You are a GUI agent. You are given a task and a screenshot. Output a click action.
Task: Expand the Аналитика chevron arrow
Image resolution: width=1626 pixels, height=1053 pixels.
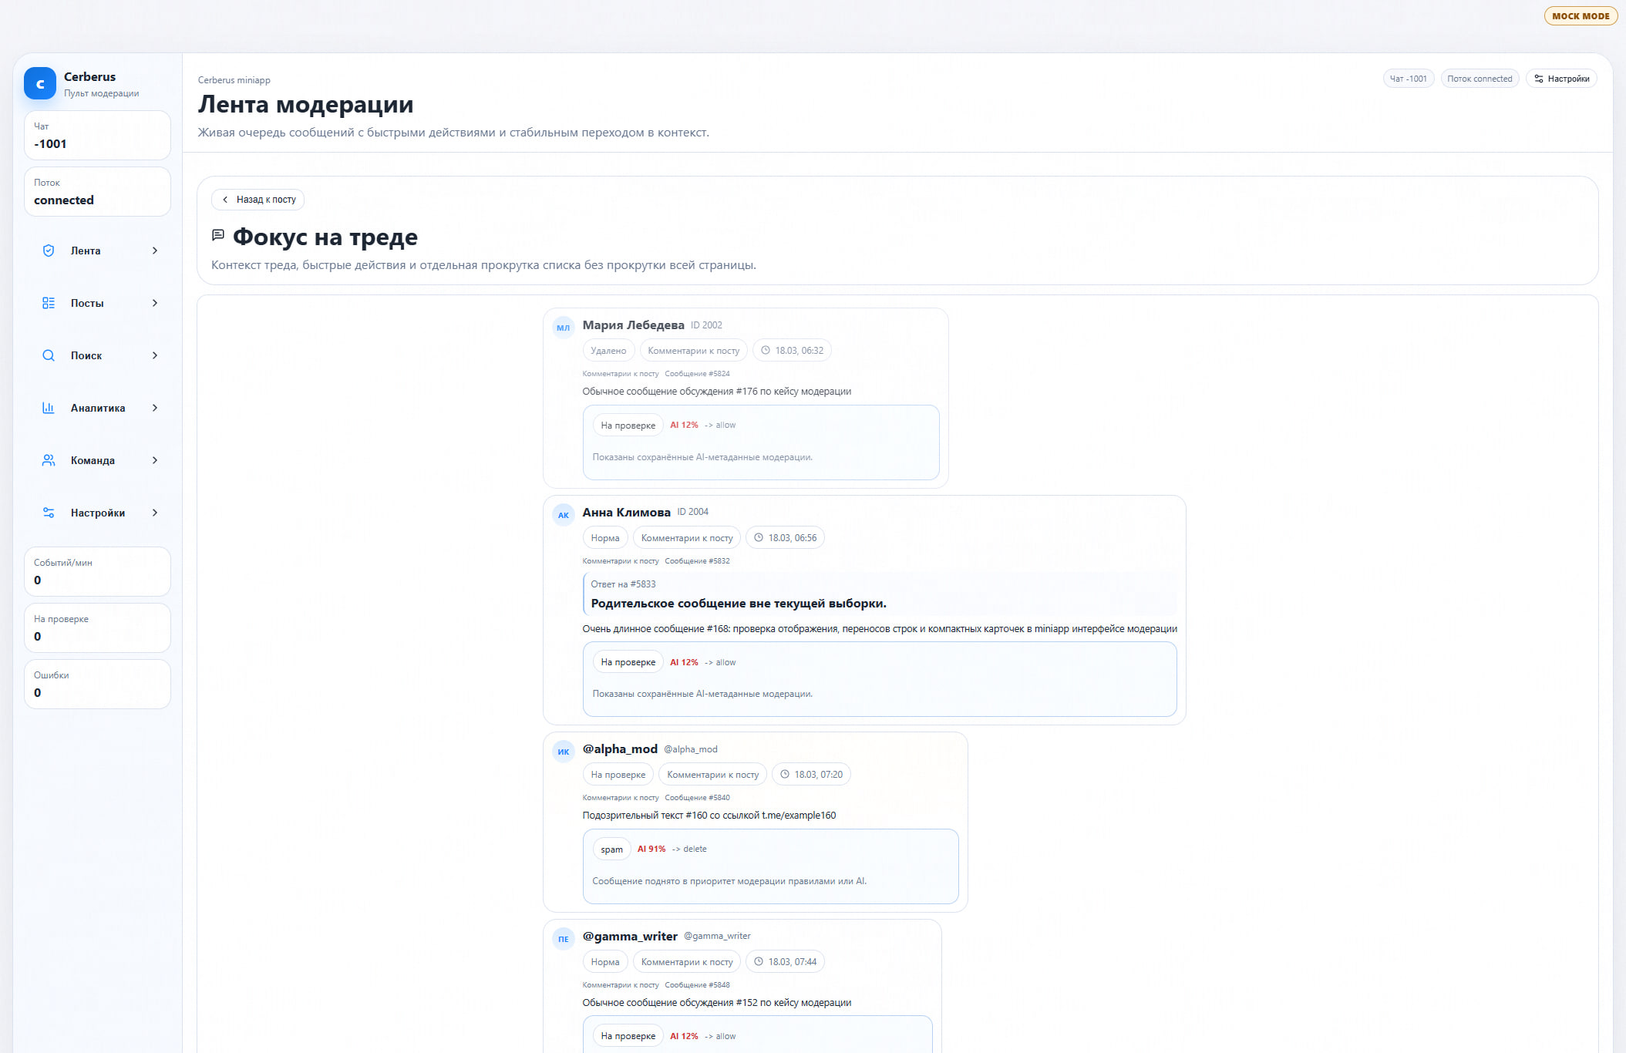click(155, 408)
